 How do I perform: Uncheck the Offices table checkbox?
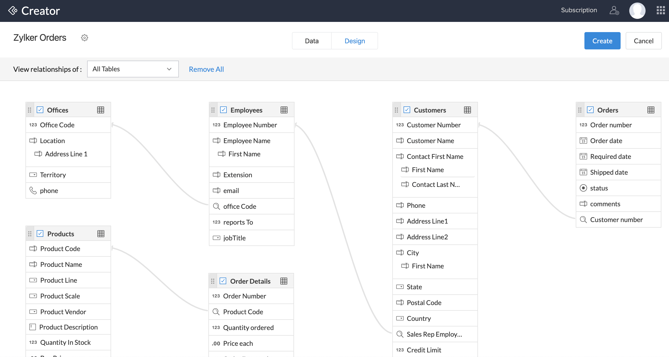click(x=40, y=109)
